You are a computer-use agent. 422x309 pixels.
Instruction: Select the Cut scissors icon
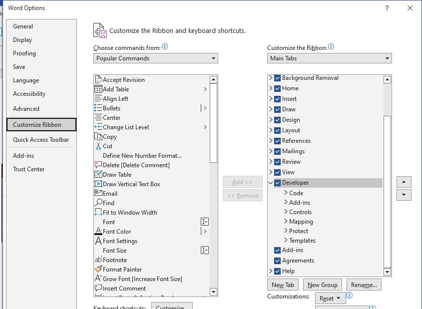coord(98,146)
